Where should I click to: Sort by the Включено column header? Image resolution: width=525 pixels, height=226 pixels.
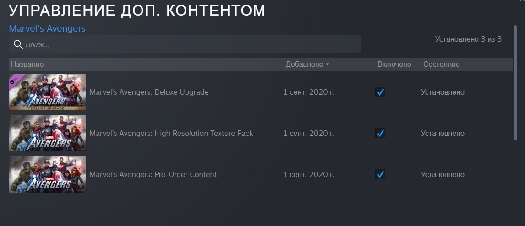click(394, 64)
